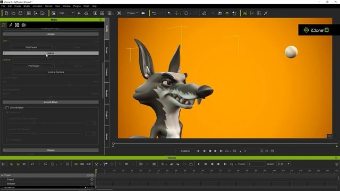Open the File menu
Image resolution: width=340 pixels, height=191 pixels.
pyautogui.click(x=3, y=6)
